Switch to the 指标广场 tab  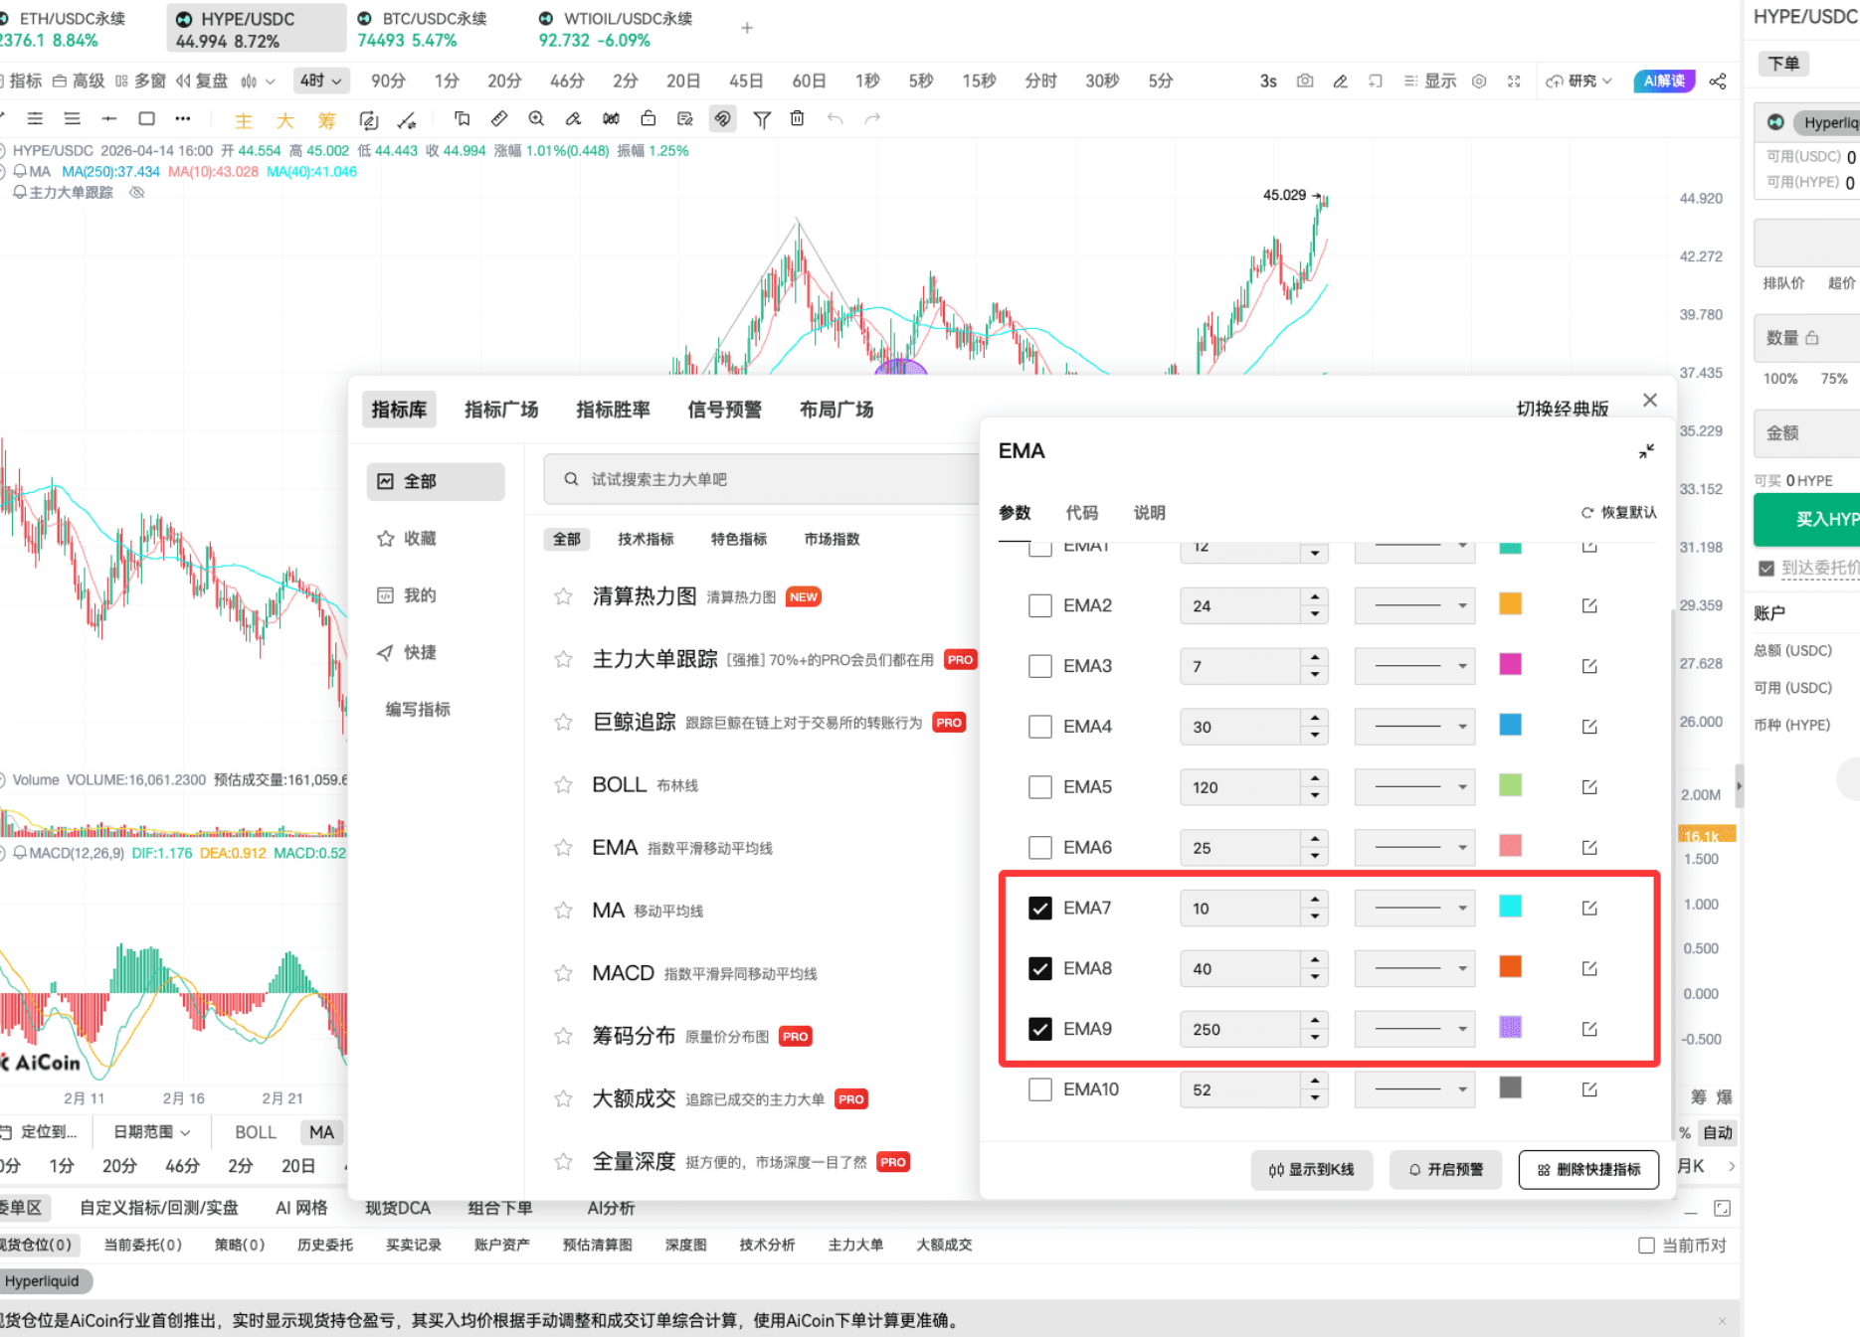click(501, 409)
